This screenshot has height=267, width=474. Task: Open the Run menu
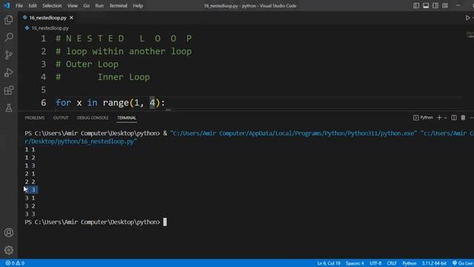99,6
